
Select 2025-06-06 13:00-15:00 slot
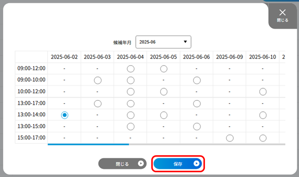pos(197,126)
